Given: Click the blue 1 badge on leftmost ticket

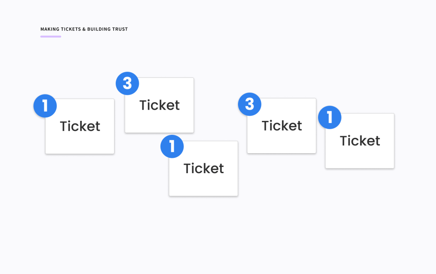Looking at the screenshot, I should pyautogui.click(x=45, y=106).
